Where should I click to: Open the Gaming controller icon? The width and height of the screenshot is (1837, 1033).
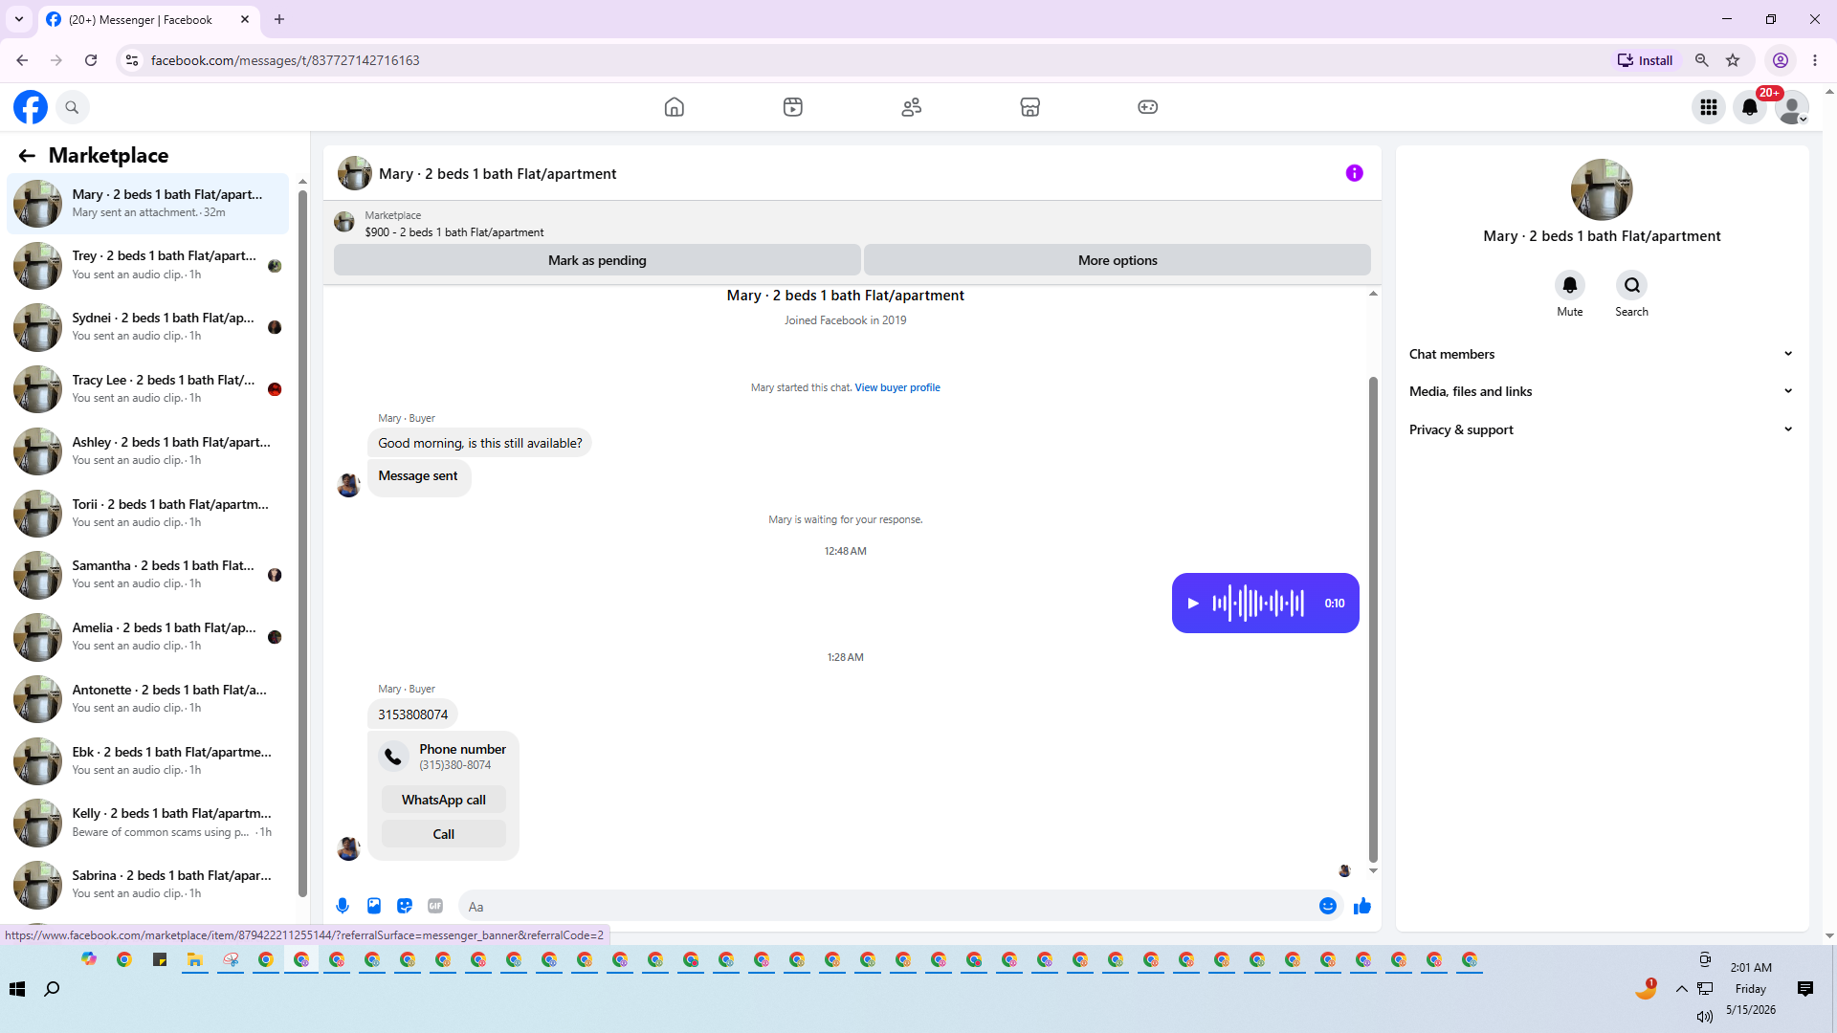pos(1148,107)
